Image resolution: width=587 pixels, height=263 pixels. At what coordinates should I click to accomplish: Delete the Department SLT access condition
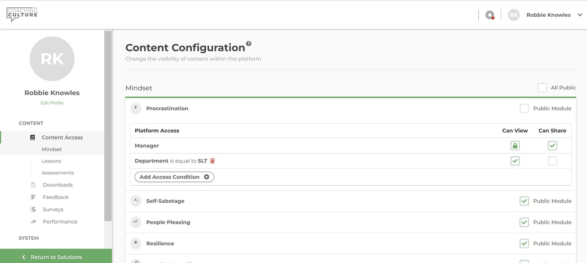pyautogui.click(x=212, y=161)
